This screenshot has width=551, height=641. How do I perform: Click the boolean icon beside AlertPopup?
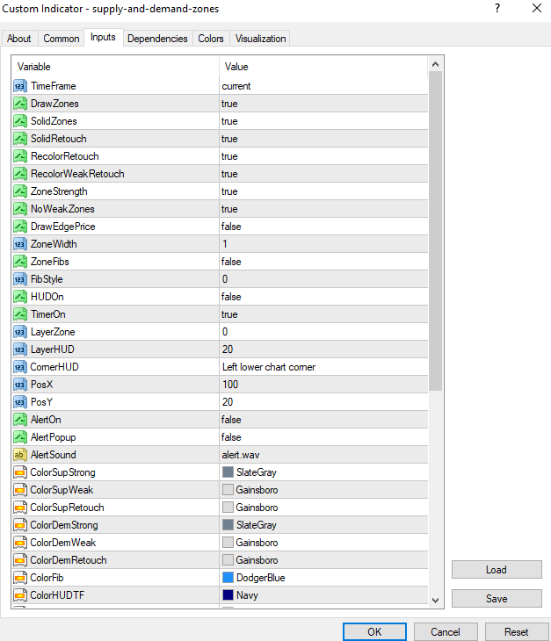[20, 438]
